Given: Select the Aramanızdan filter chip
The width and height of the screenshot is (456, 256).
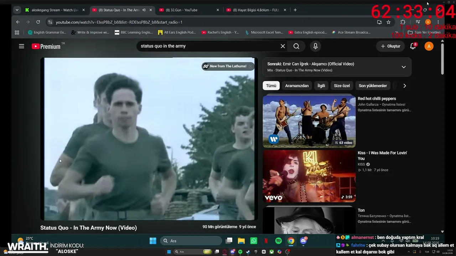Looking at the screenshot, I should [x=297, y=86].
